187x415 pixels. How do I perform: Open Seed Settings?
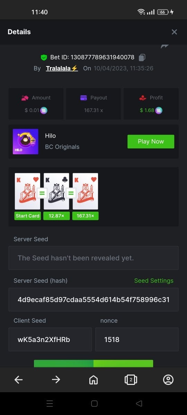[154, 280]
